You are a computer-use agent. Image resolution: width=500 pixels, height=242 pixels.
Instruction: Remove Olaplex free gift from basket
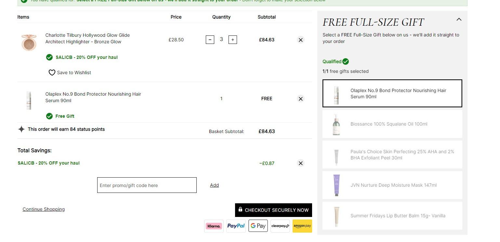point(301,99)
